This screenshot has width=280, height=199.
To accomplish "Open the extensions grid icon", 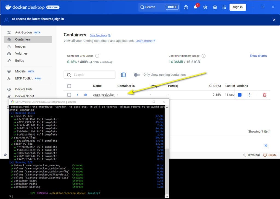I will click(224, 7).
